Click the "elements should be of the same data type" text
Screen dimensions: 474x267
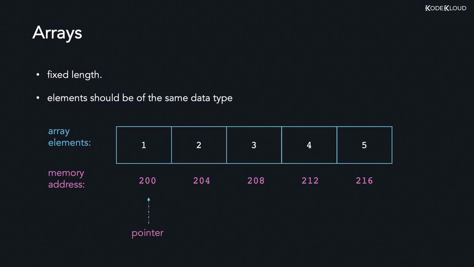point(140,98)
